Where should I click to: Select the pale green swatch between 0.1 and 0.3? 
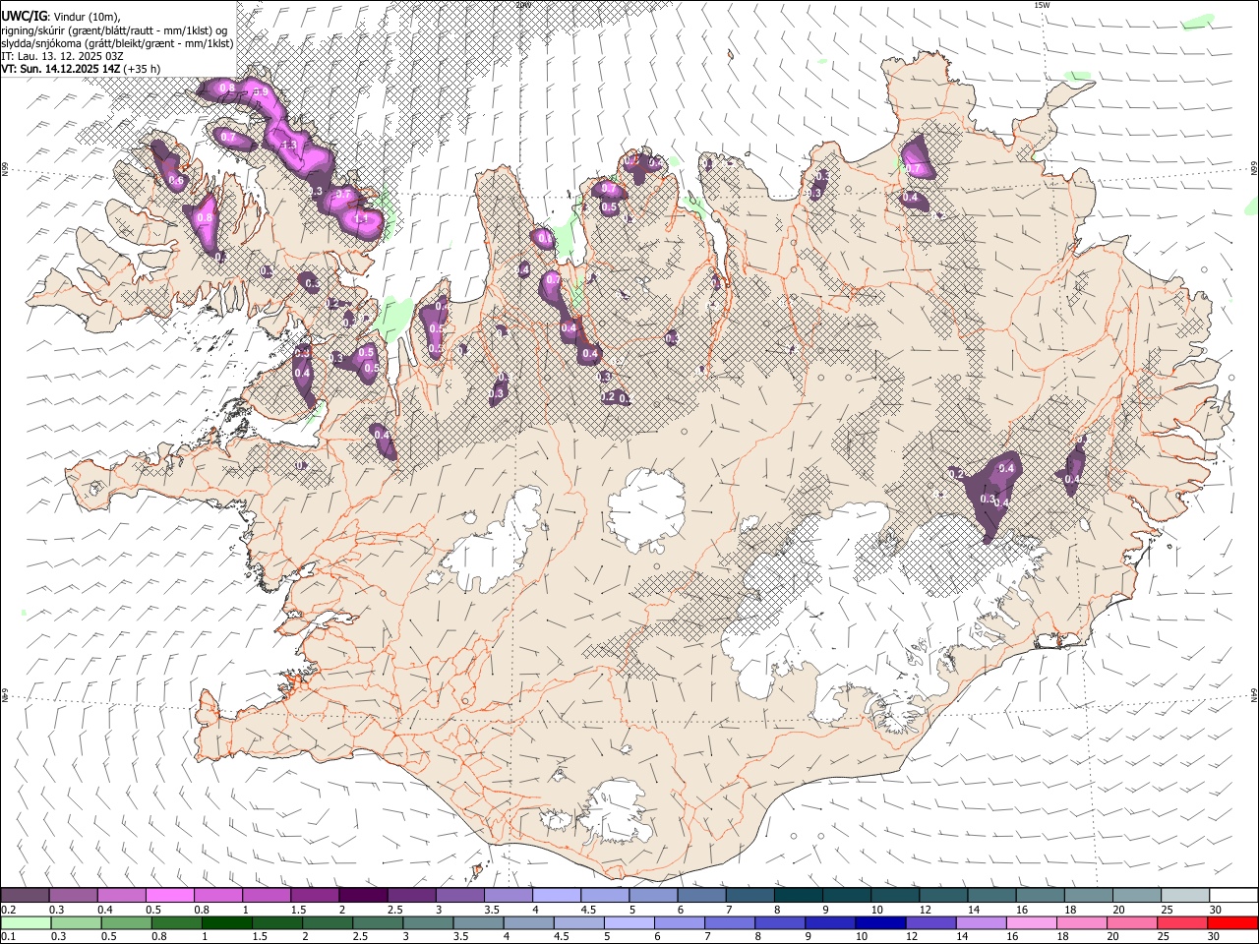pyautogui.click(x=26, y=922)
